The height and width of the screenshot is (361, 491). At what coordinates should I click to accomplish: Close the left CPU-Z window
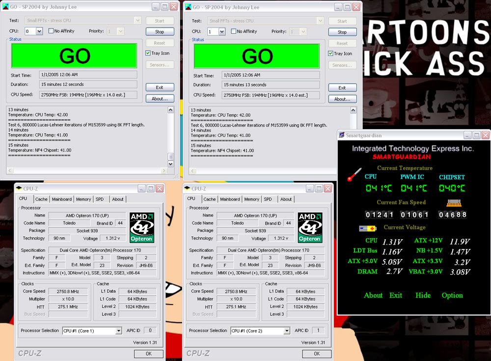tap(160, 188)
